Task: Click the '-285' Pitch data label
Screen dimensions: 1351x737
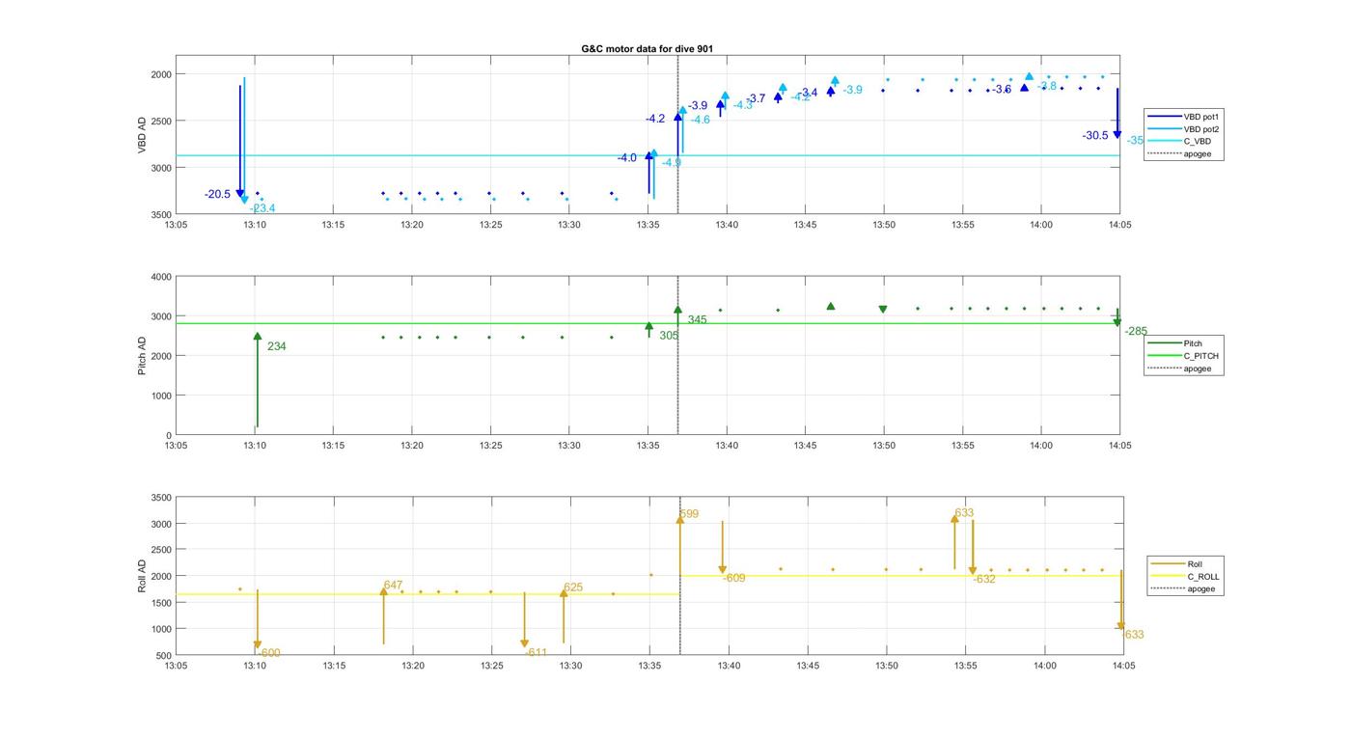Action: point(1136,332)
